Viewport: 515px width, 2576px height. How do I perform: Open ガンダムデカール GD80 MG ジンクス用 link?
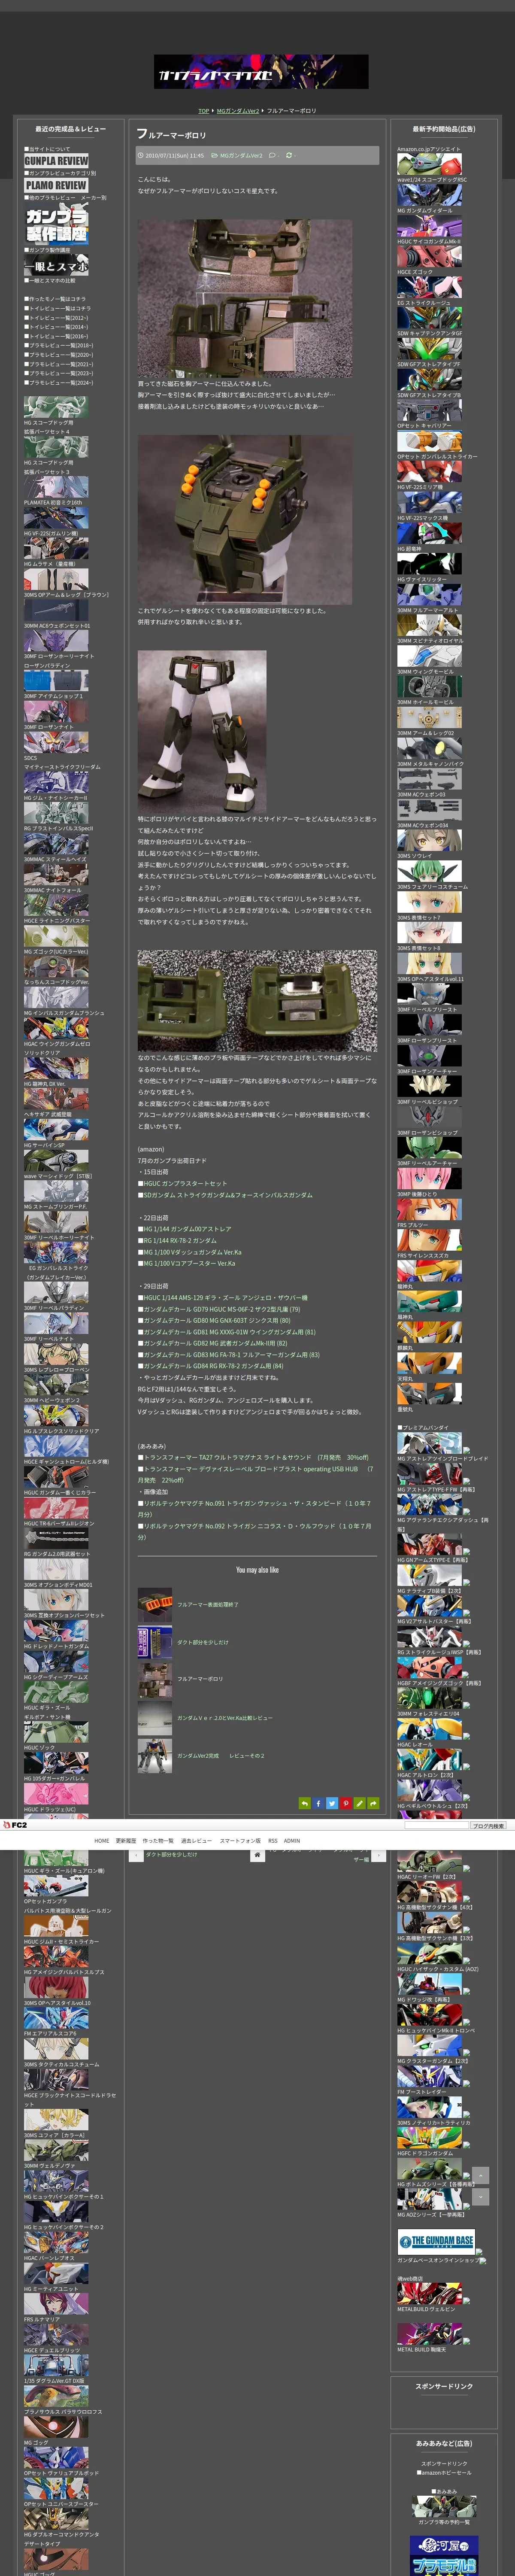click(217, 1320)
